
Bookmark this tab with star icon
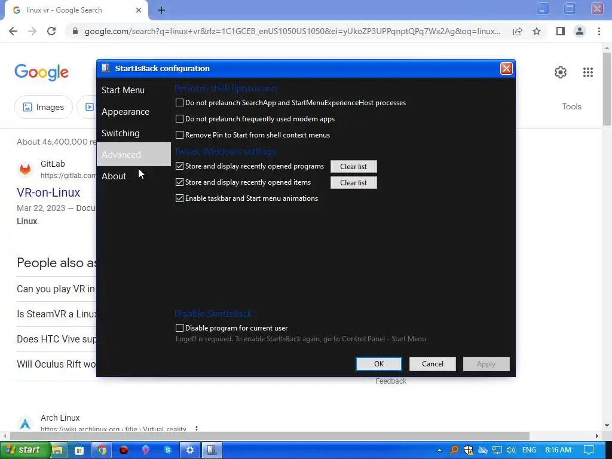pyautogui.click(x=537, y=31)
